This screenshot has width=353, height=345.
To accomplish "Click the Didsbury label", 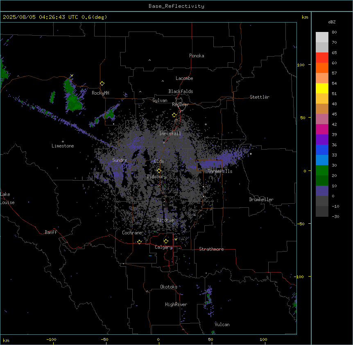I will 157,177.
